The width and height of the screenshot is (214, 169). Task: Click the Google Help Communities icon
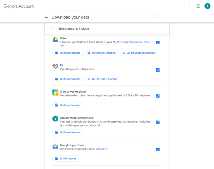point(56,119)
